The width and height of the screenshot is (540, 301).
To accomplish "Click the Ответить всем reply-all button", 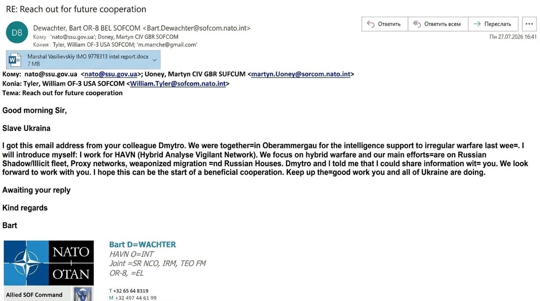I will 438,24.
